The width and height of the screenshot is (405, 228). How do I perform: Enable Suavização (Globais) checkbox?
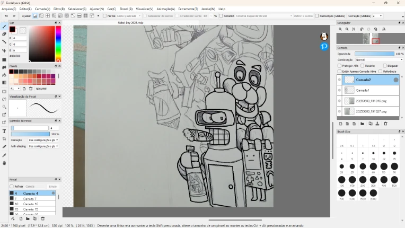316,16
